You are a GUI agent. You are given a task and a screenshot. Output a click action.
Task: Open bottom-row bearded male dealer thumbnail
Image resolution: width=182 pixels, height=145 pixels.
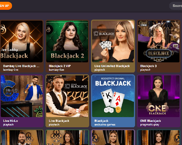(21, 138)
